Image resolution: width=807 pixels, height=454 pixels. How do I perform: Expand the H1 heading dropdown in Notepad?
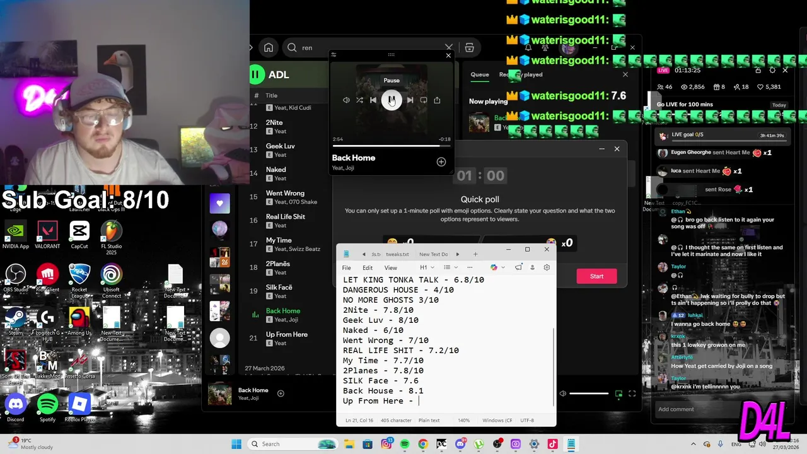(427, 267)
